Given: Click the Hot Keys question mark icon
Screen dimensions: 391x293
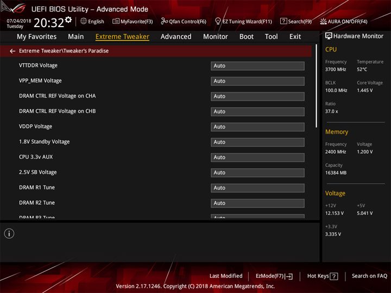Looking at the screenshot, I should tap(334, 276).
